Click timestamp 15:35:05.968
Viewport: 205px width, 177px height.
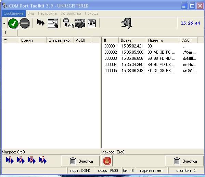coord(132,52)
